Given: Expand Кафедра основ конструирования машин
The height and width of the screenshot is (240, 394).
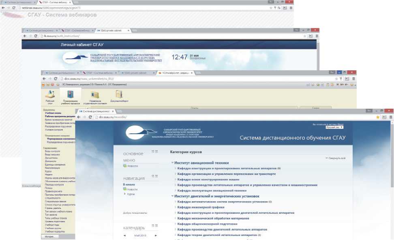Looking at the screenshot, I should 176,179.
